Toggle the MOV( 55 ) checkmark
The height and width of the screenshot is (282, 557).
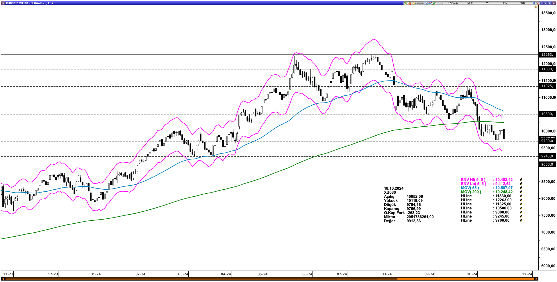[521, 188]
